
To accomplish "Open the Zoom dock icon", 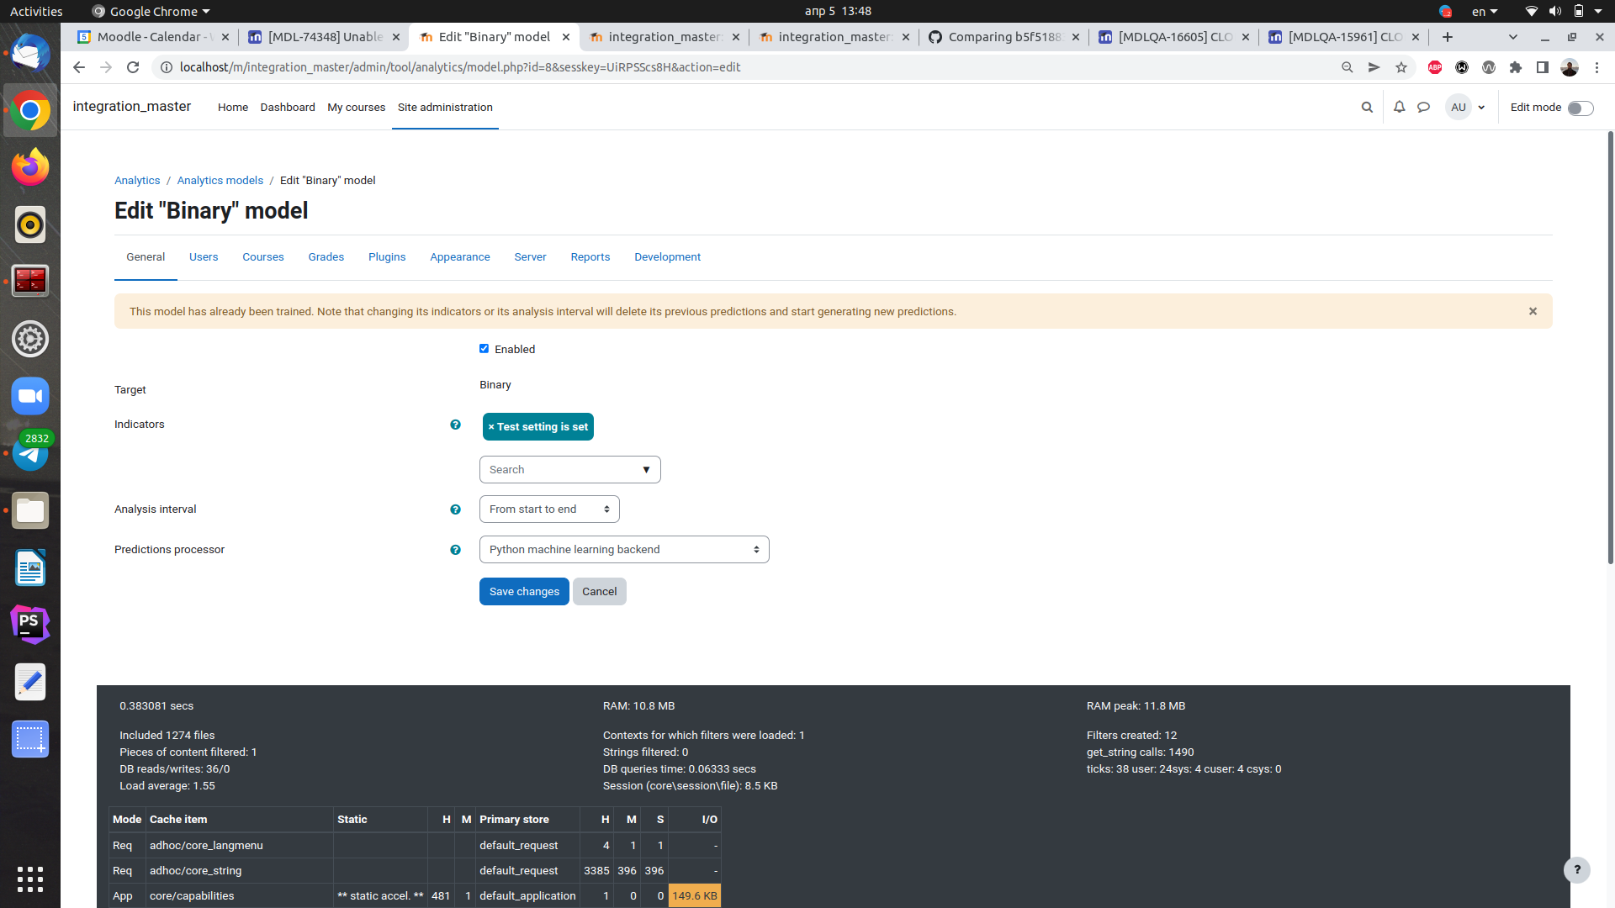I will click(30, 396).
